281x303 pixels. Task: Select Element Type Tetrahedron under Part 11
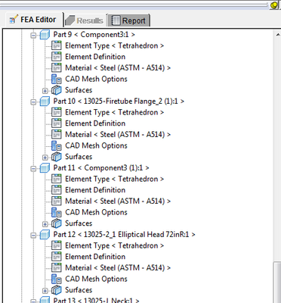pyautogui.click(x=115, y=179)
